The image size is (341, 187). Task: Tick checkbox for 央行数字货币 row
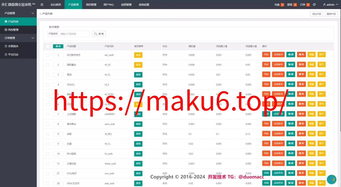(x=48, y=55)
